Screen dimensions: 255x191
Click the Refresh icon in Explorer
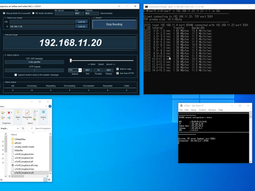click(x=23, y=128)
